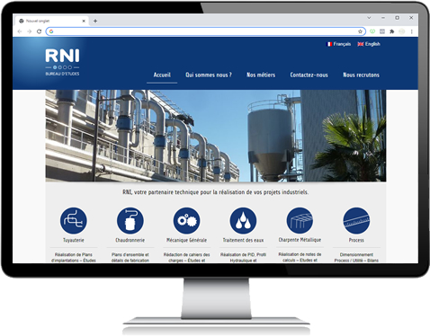This screenshot has width=430, height=336.
Task: Select Contactez-nous in the navigation
Action: [x=309, y=75]
